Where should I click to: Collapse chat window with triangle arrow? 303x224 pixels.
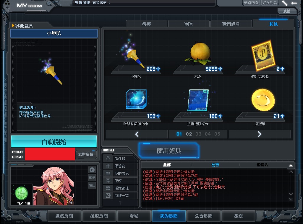291,165
